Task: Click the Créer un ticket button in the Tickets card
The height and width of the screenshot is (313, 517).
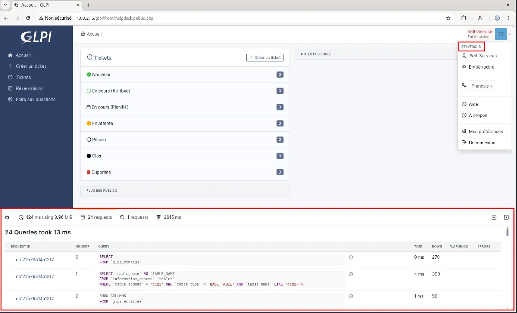Action: (x=265, y=57)
